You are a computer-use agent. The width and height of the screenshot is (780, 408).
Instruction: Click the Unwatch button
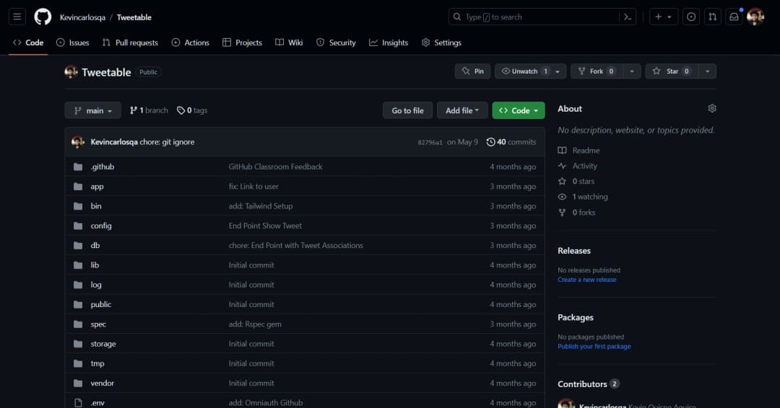coord(525,71)
